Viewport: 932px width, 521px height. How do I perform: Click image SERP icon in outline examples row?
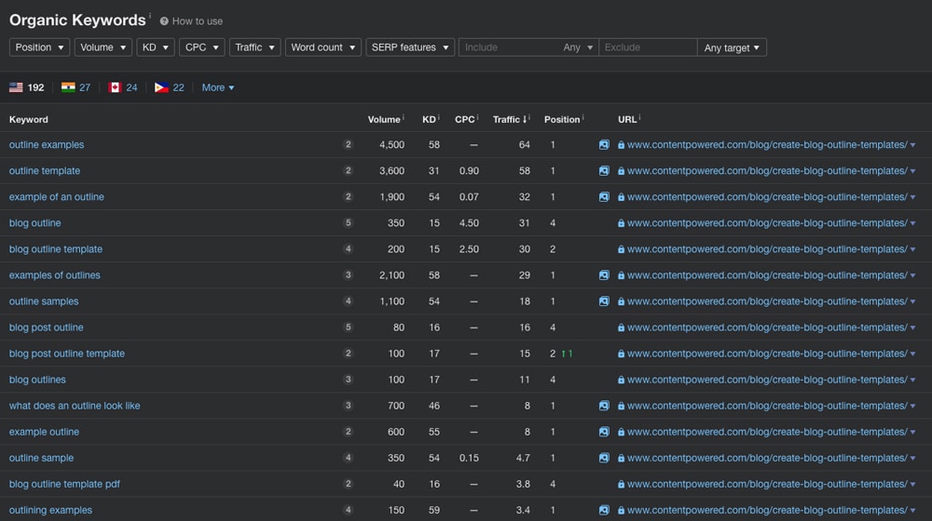coord(604,145)
